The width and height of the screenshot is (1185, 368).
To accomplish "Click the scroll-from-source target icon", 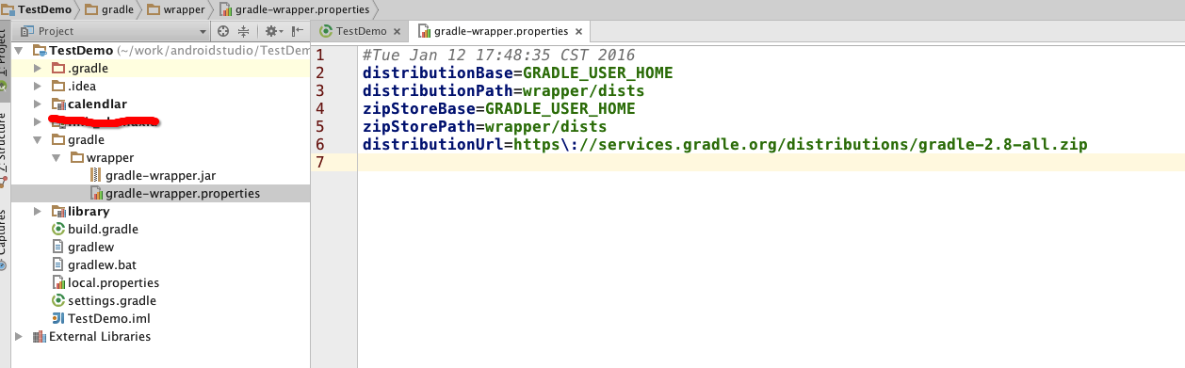I will tap(223, 31).
